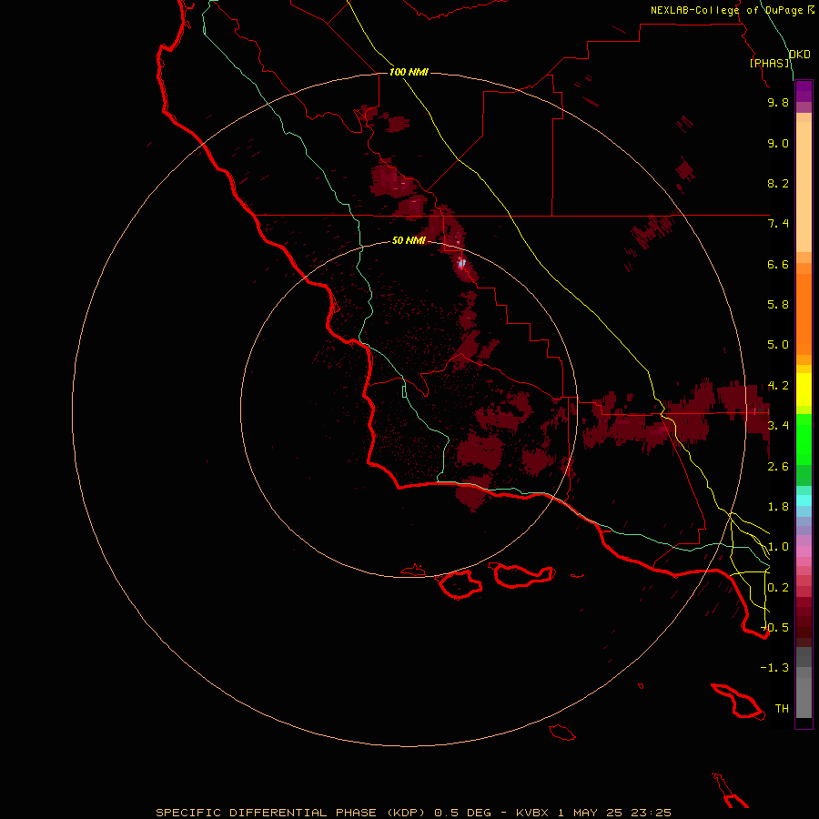Click the bright green segment of the color bar

tap(804, 439)
